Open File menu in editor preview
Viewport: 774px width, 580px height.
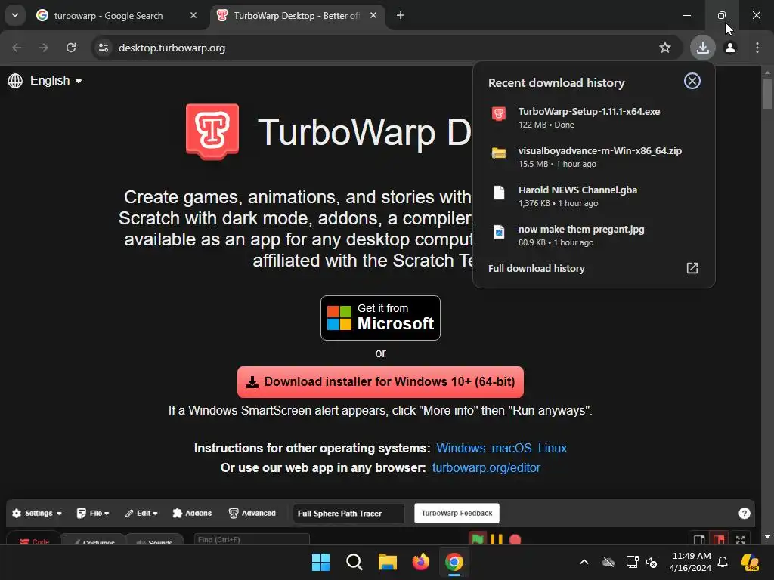tap(93, 513)
